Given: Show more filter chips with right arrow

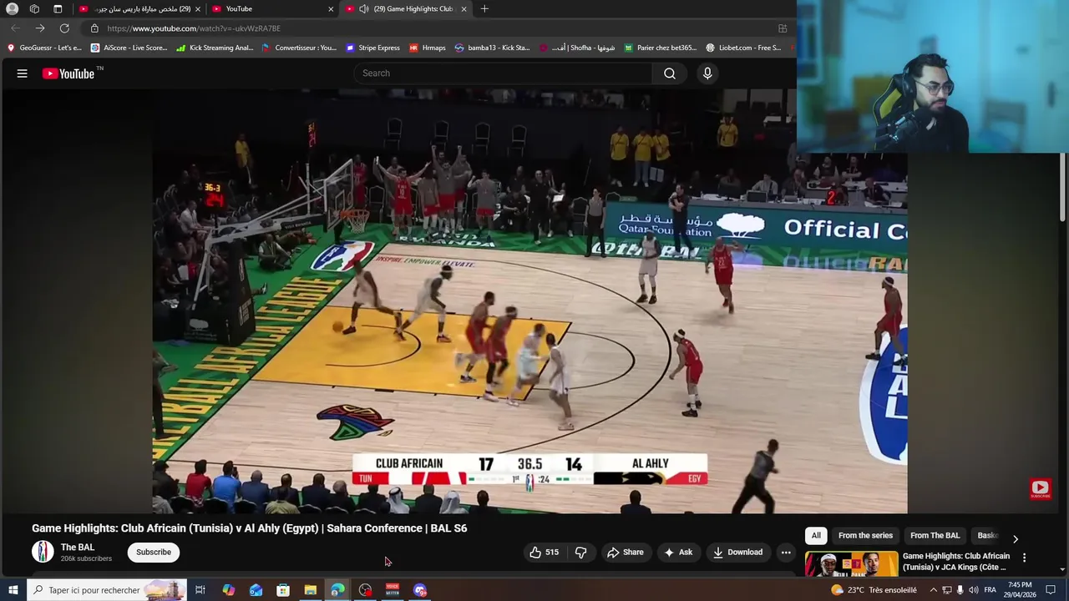Looking at the screenshot, I should pos(1016,538).
